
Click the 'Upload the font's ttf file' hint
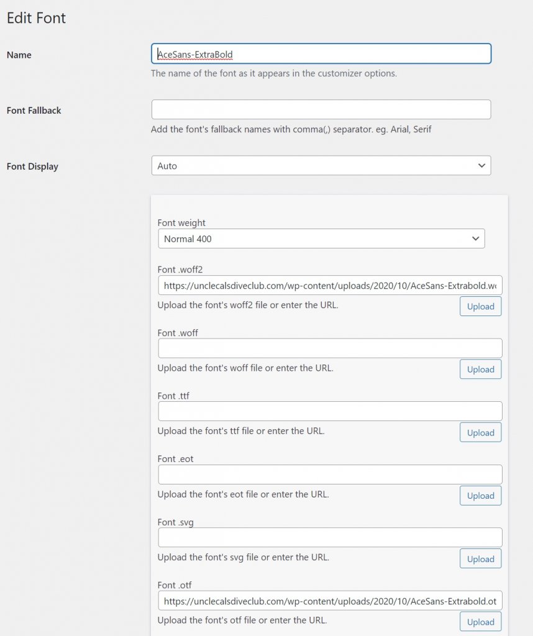click(241, 431)
